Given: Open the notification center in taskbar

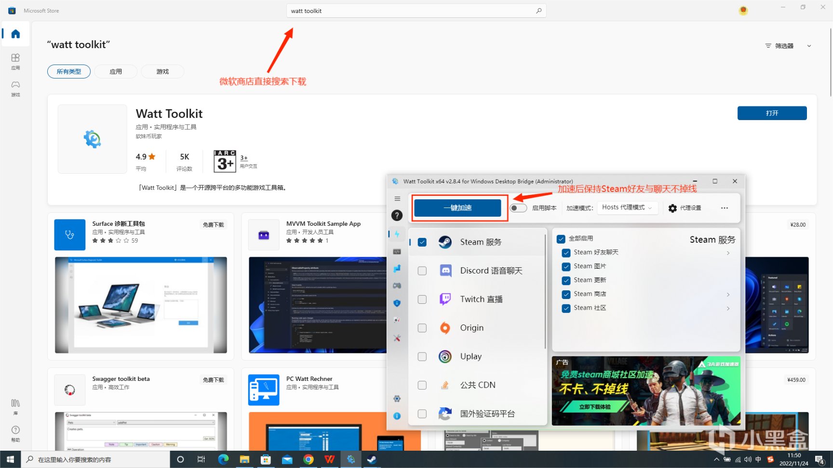Looking at the screenshot, I should [x=820, y=459].
